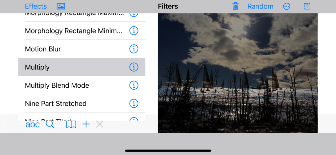Open the more options ellipsis menu
Image resolution: width=336 pixels, height=155 pixels.
pos(286,7)
